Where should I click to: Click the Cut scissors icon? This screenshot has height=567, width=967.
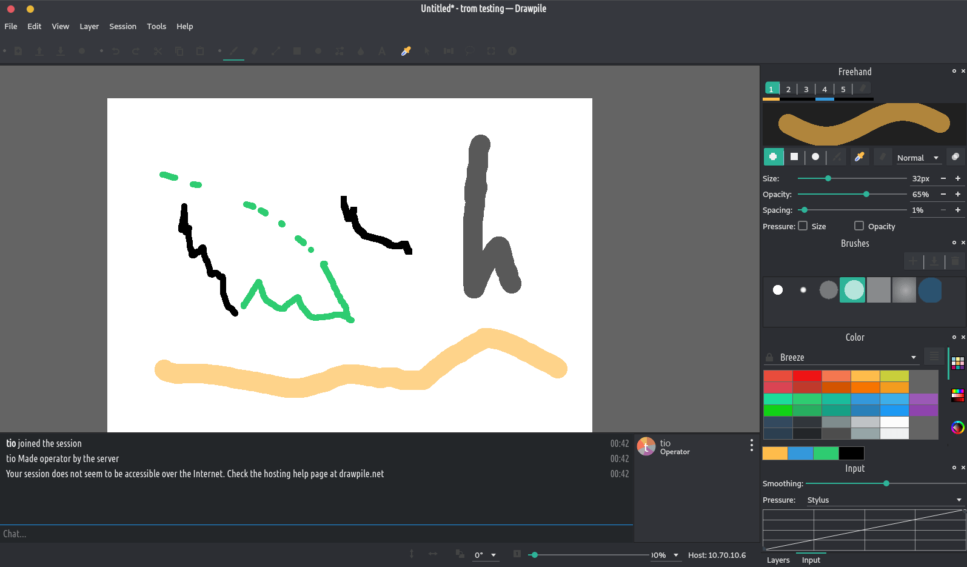tap(158, 51)
